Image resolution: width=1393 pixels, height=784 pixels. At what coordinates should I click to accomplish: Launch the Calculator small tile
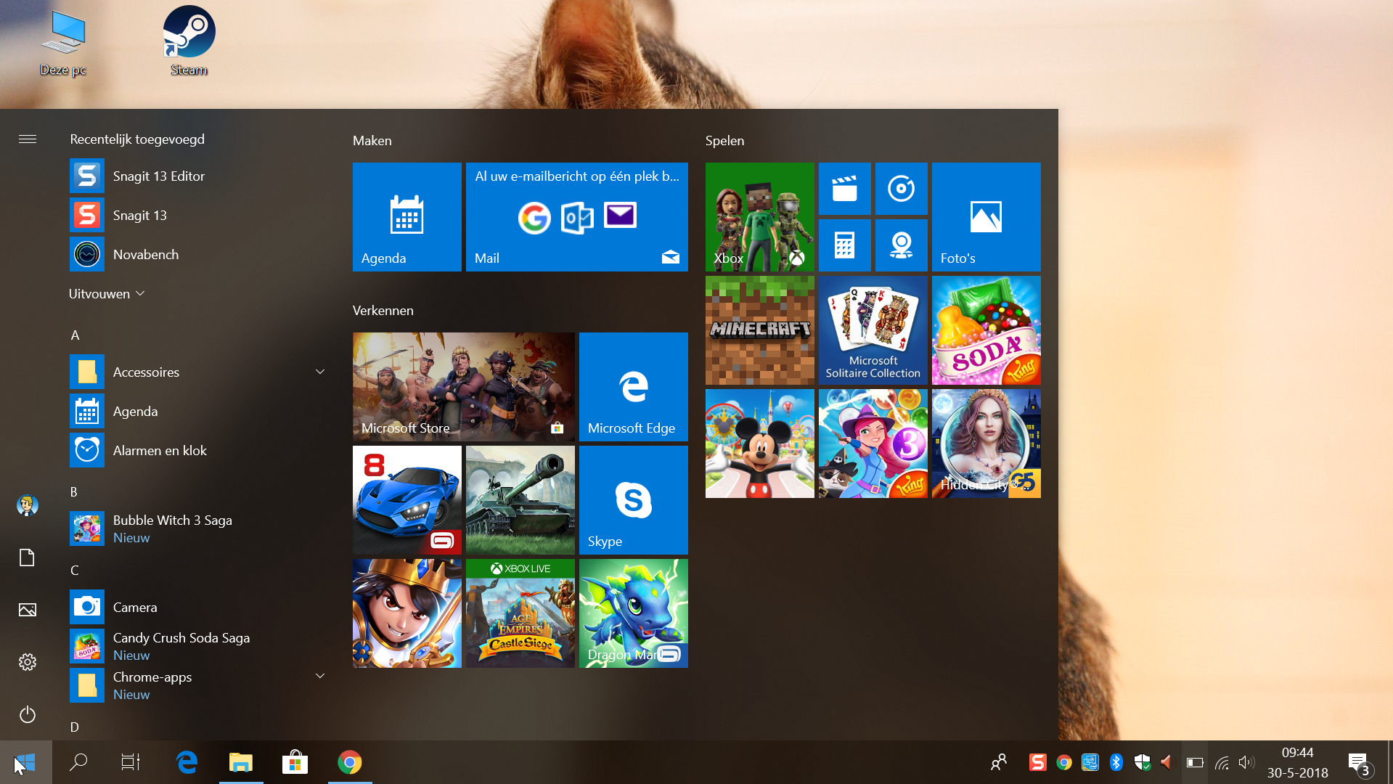844,245
